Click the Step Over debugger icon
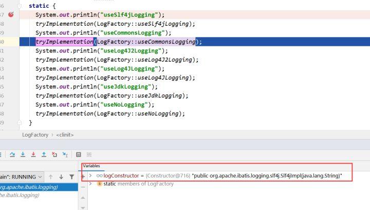The image size is (370, 210). [12, 154]
